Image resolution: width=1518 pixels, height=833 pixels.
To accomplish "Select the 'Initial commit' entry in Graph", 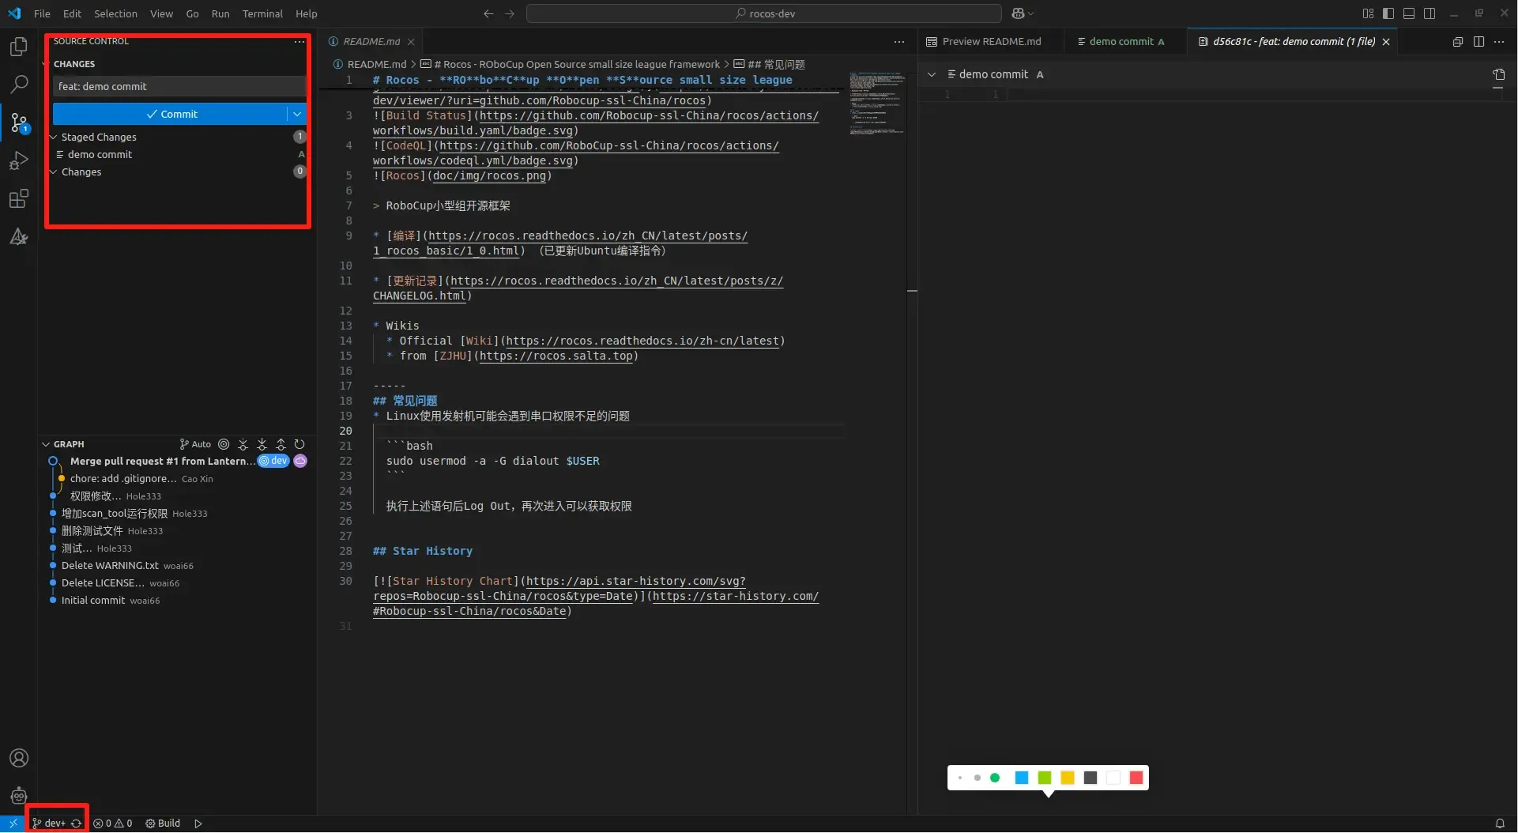I will tap(93, 601).
